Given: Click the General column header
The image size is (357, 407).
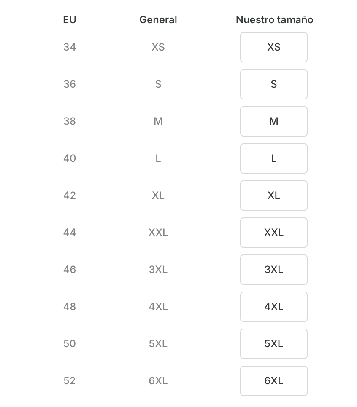Looking at the screenshot, I should tap(158, 20).
